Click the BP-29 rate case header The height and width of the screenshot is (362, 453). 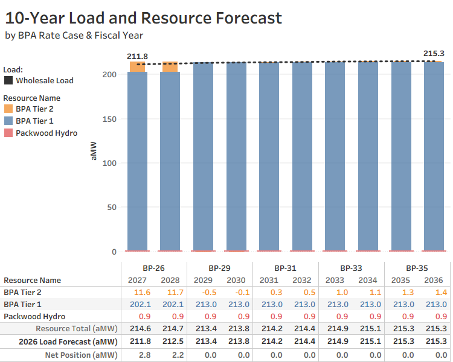click(x=220, y=268)
